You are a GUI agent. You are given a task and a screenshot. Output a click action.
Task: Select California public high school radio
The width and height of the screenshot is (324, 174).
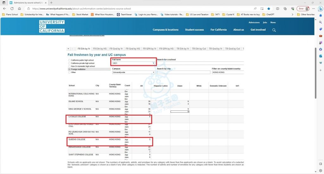pyautogui.click(x=69, y=60)
